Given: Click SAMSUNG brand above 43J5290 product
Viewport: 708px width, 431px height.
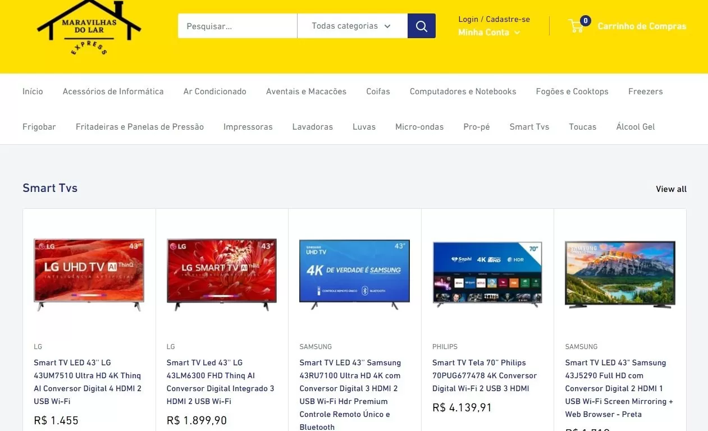Looking at the screenshot, I should pyautogui.click(x=581, y=347).
